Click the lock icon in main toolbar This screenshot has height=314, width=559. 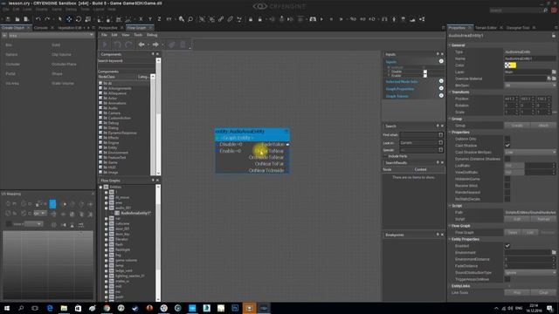251,19
